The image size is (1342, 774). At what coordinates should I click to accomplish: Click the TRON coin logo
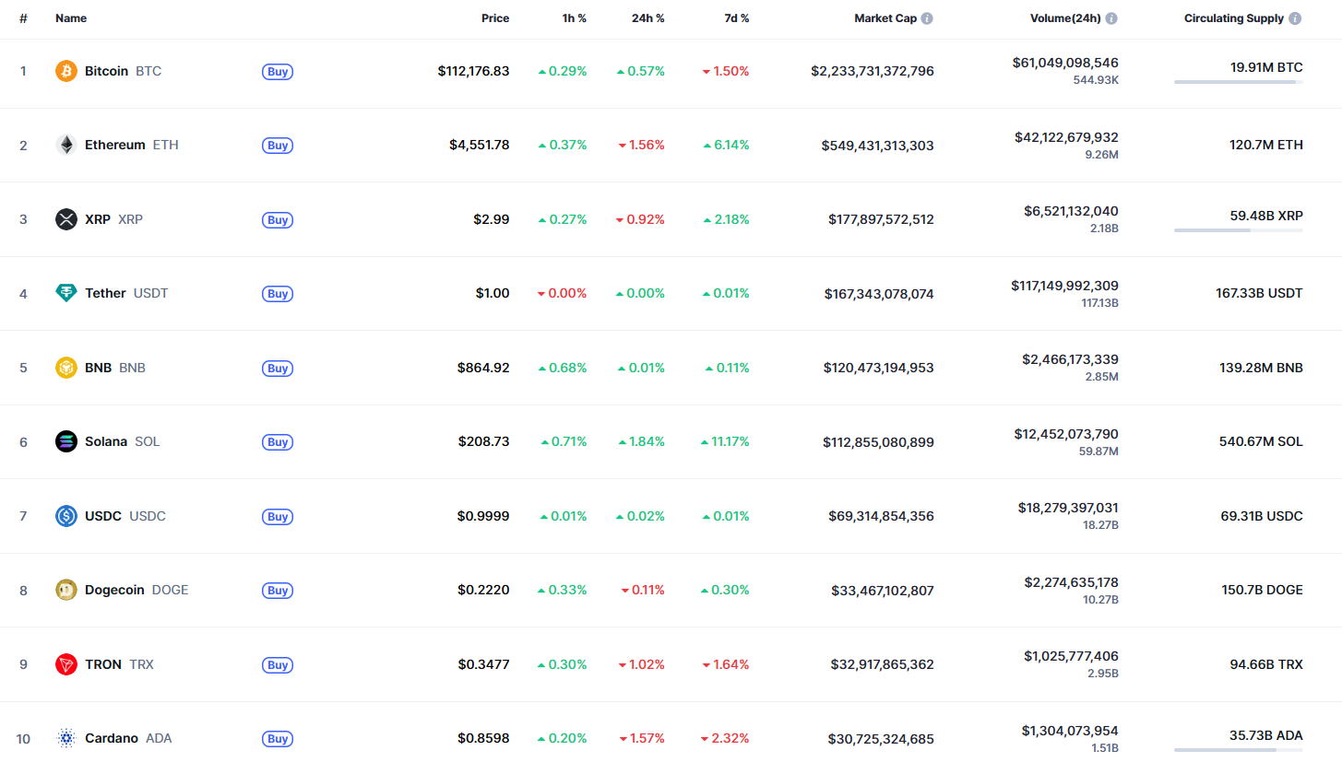tap(66, 664)
